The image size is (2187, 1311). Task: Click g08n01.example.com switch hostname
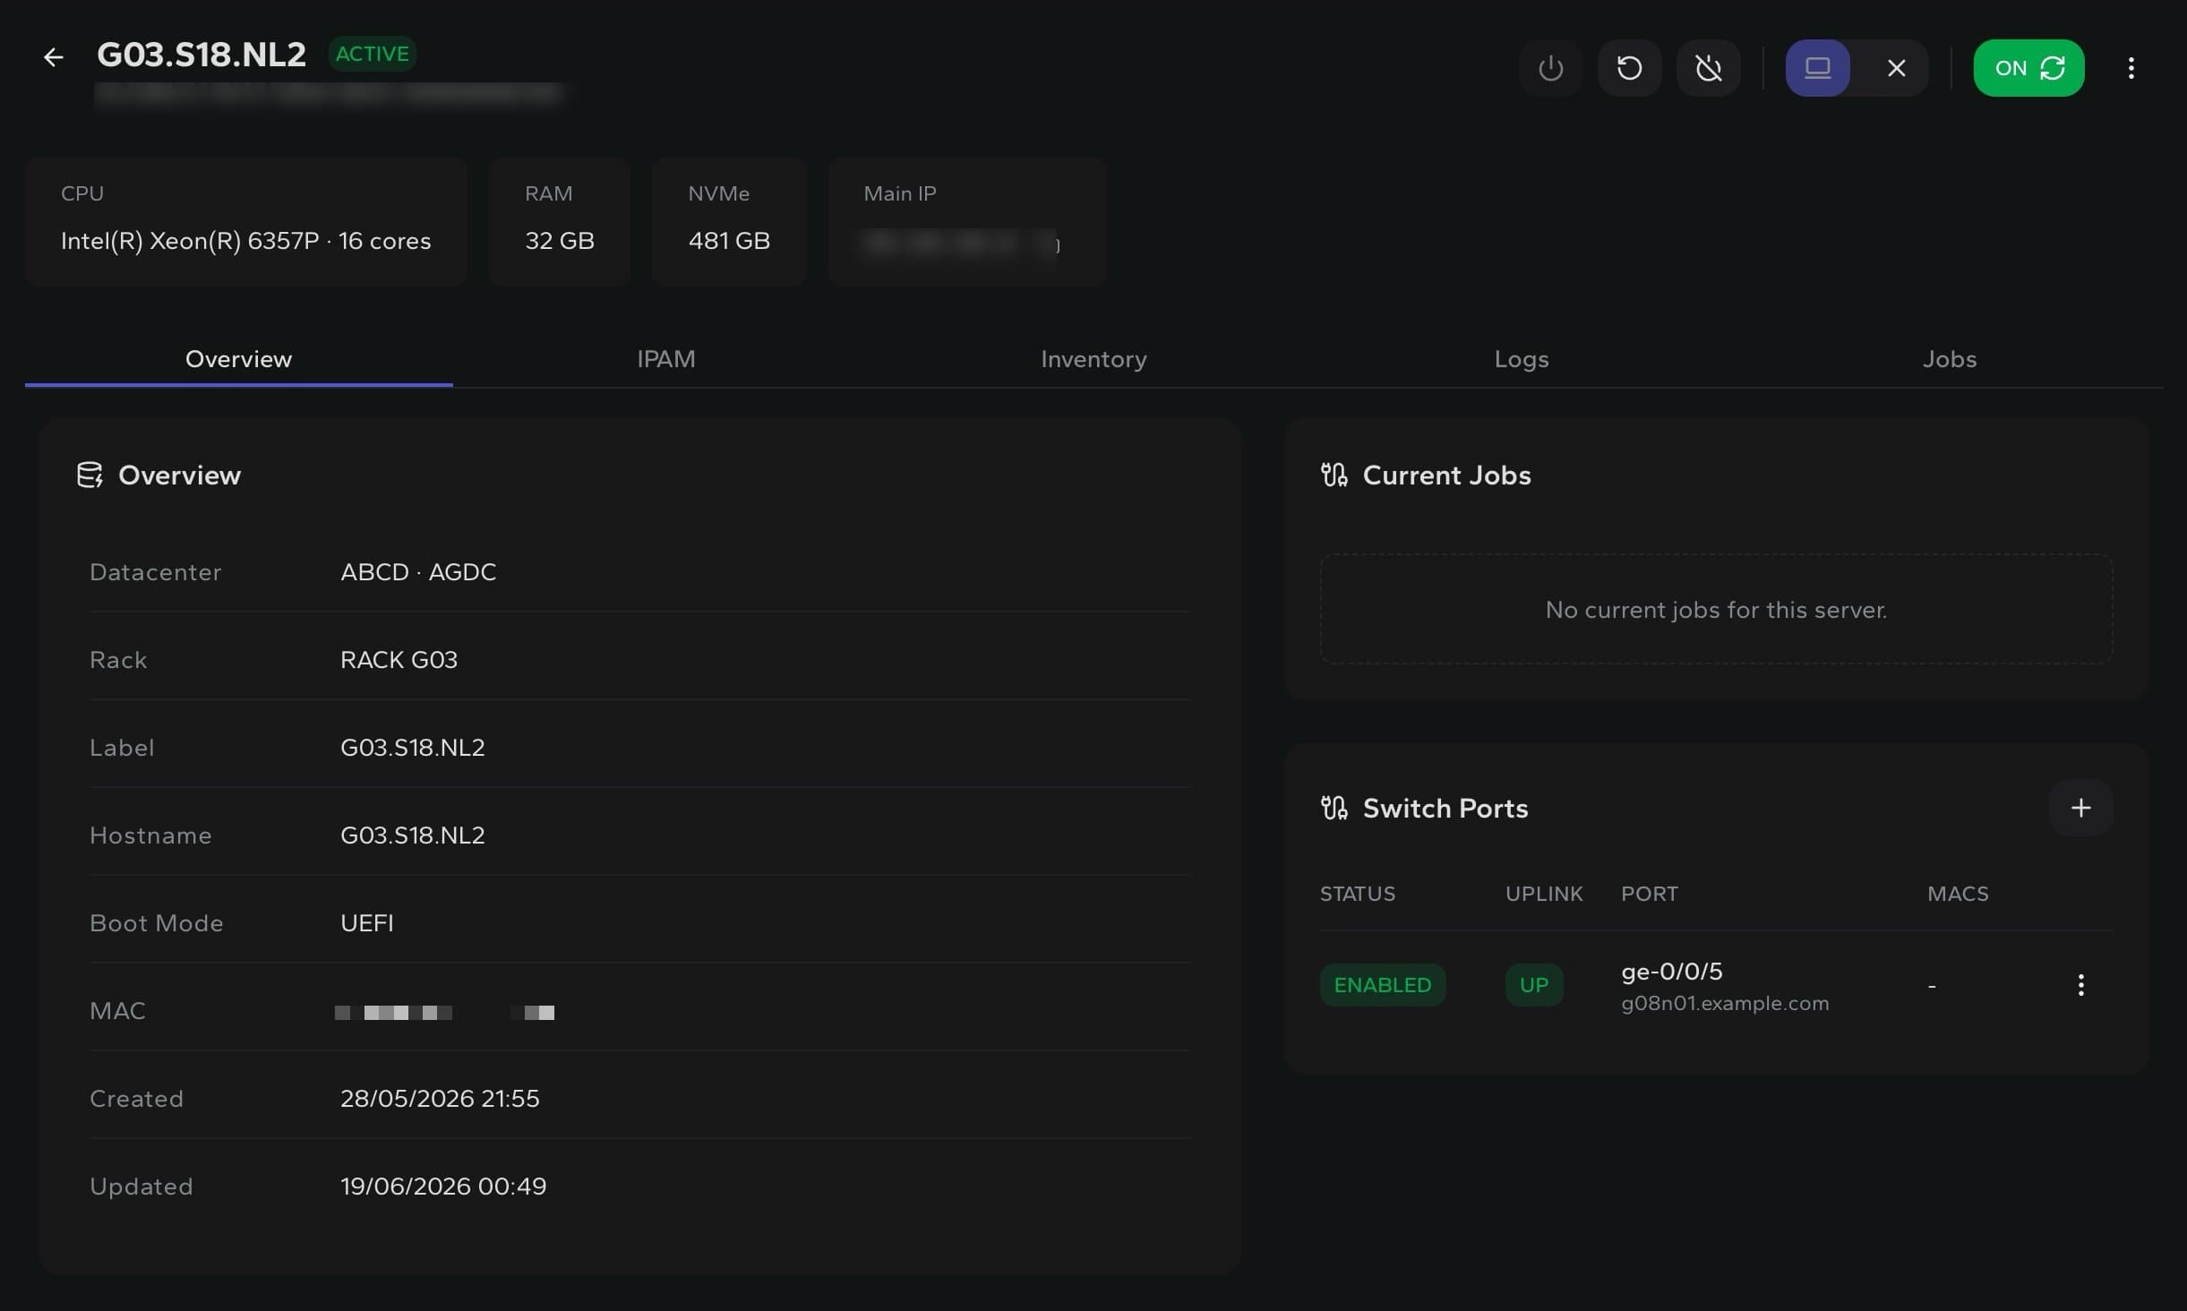point(1724,1004)
